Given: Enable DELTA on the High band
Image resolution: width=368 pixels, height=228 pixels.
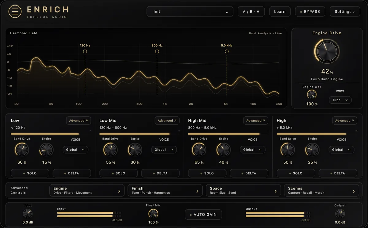Looking at the screenshot, I should pos(338,173).
